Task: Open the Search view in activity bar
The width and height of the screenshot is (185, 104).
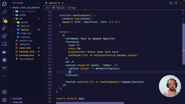Action: (x=4, y=12)
